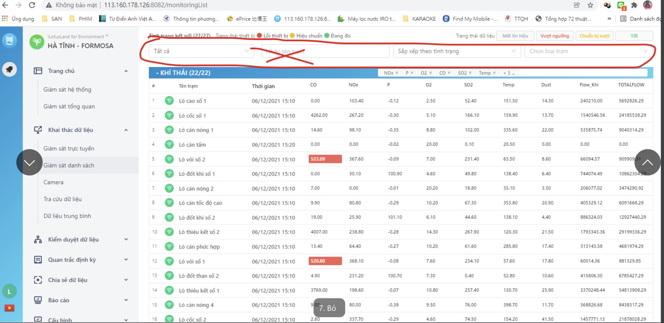664x323 pixels.
Task: Remove the Temp tag from column filter
Action: click(494, 73)
